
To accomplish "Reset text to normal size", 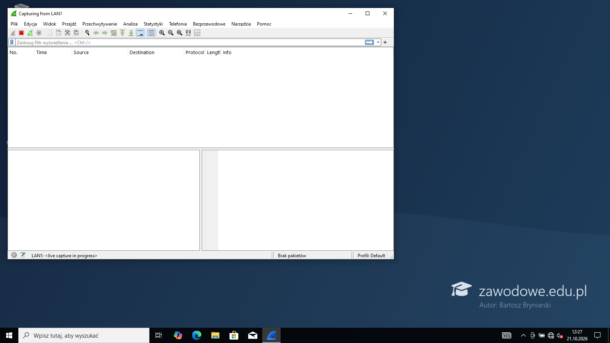I will click(180, 33).
